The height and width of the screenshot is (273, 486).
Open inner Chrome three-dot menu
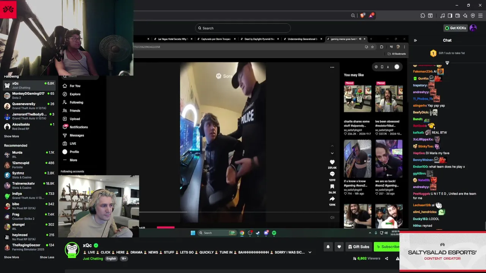[404, 47]
